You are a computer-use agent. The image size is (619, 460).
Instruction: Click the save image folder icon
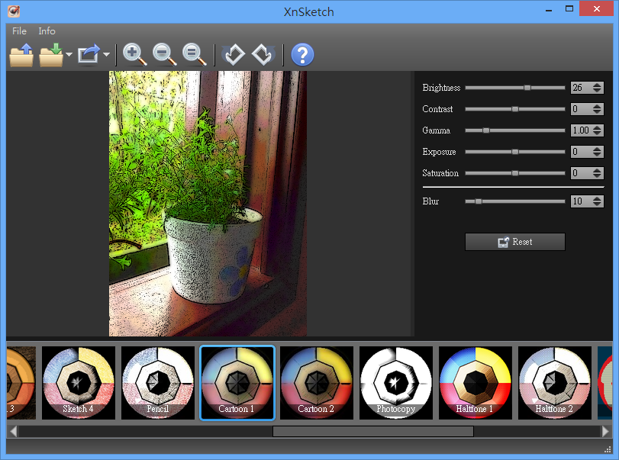click(51, 55)
